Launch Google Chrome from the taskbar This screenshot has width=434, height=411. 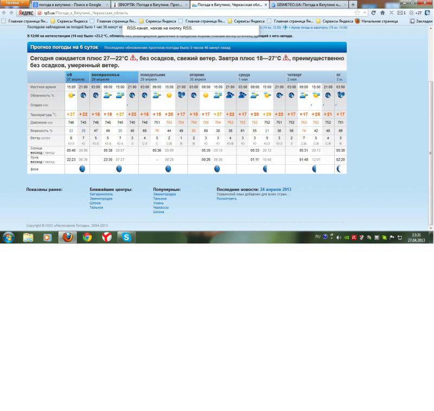pyautogui.click(x=87, y=237)
